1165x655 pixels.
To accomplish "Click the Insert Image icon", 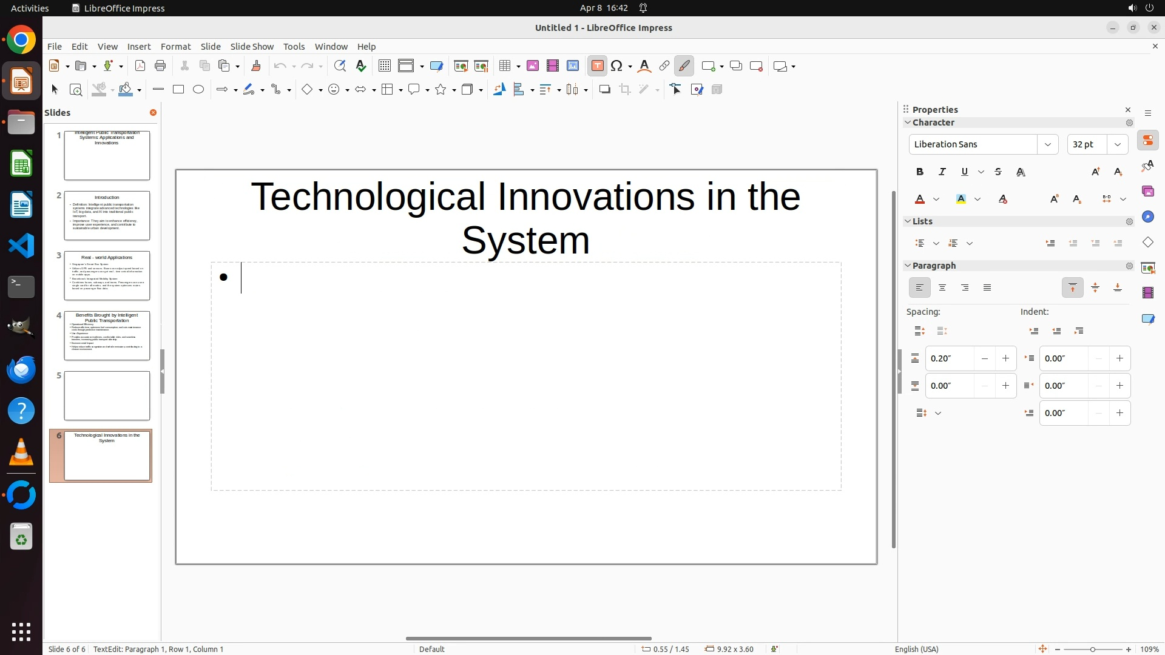I will 533,66.
